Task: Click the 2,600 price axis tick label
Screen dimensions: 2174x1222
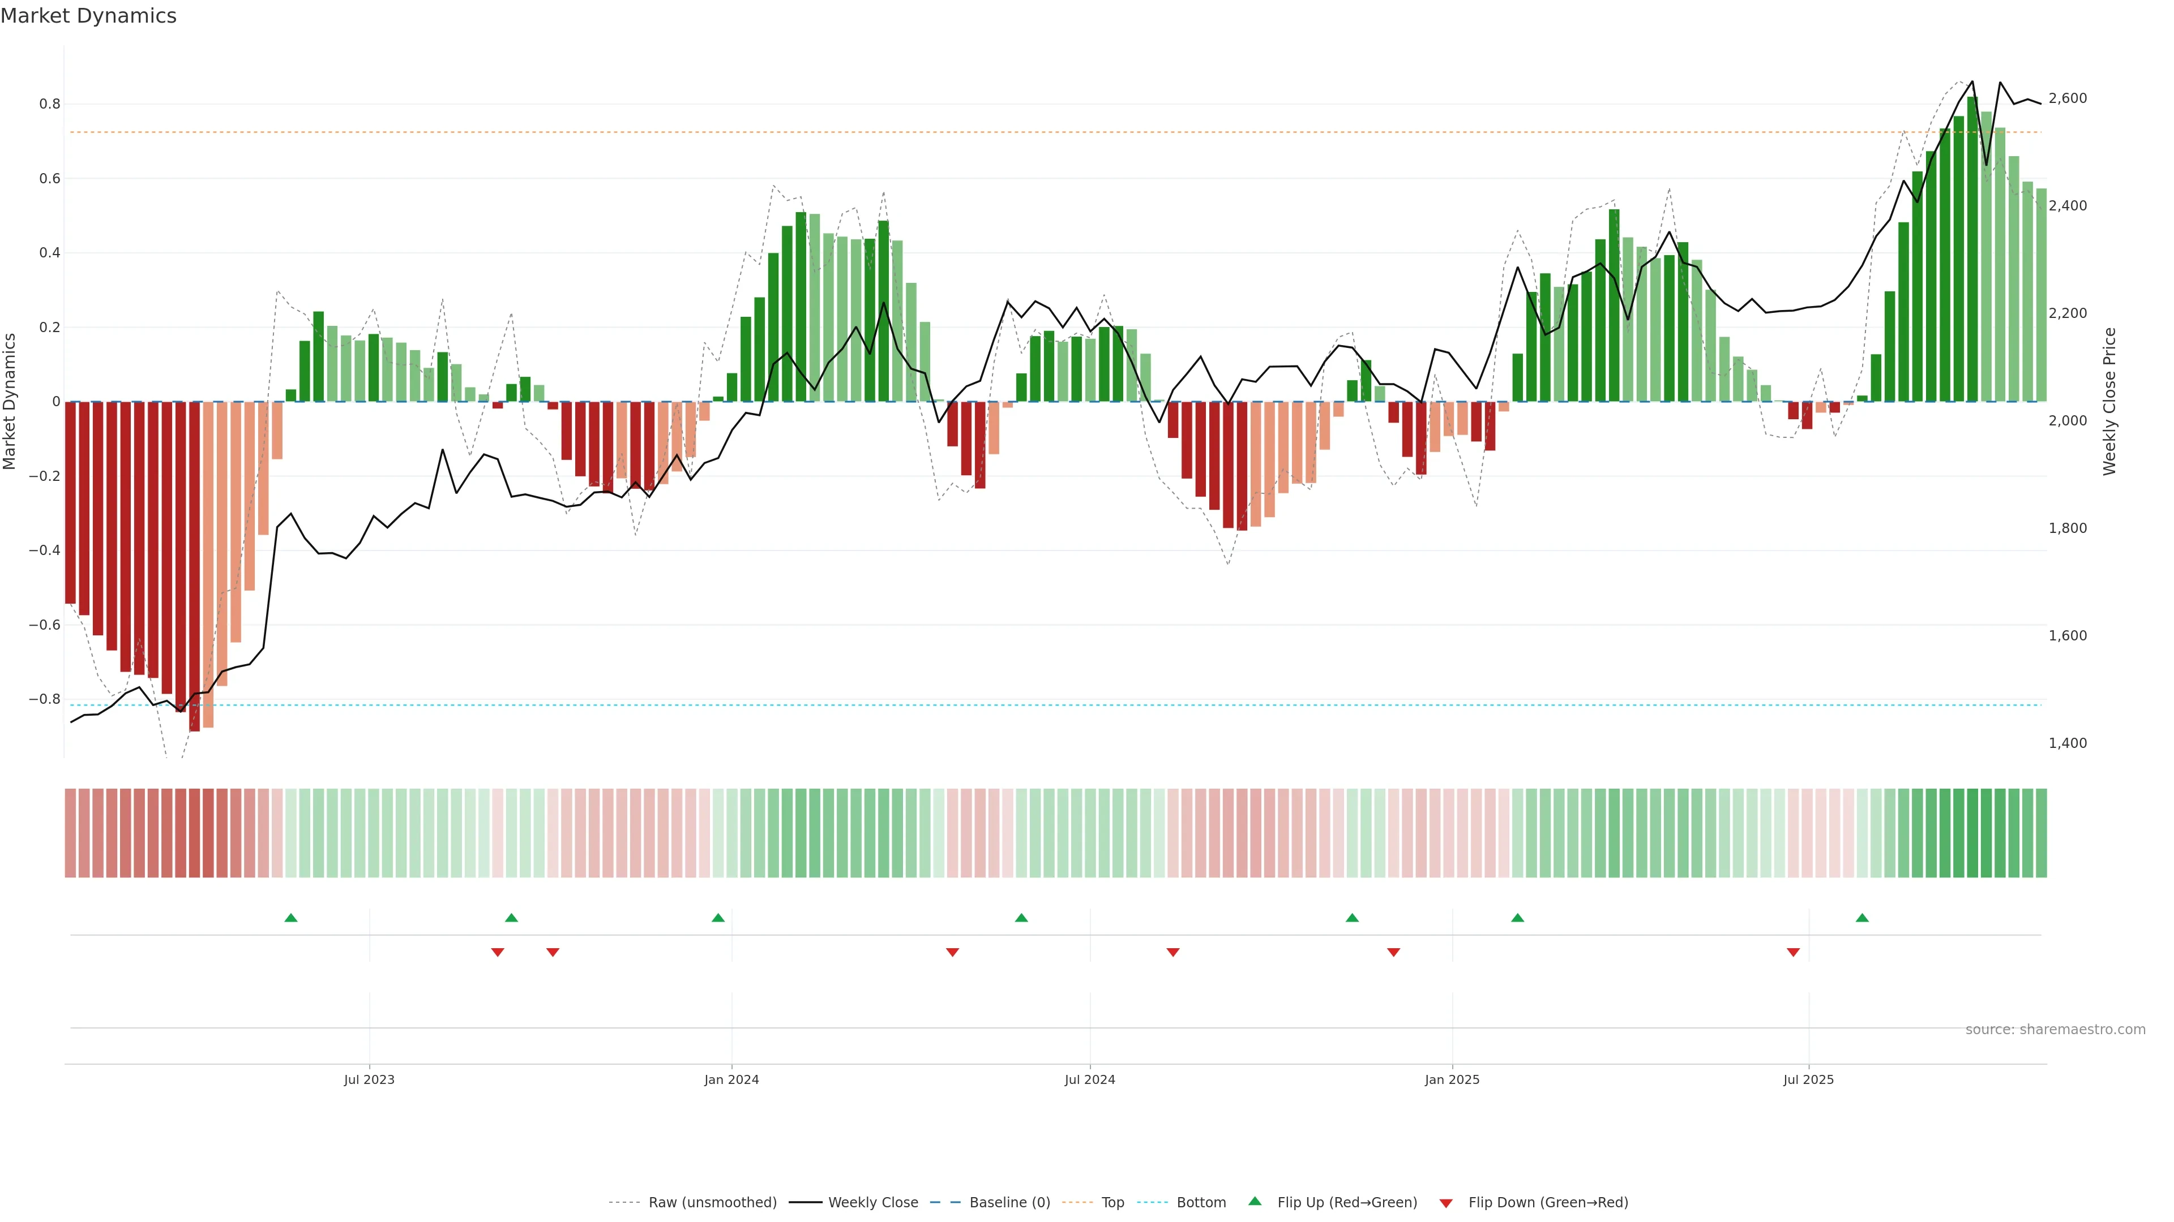Action: tap(2068, 98)
